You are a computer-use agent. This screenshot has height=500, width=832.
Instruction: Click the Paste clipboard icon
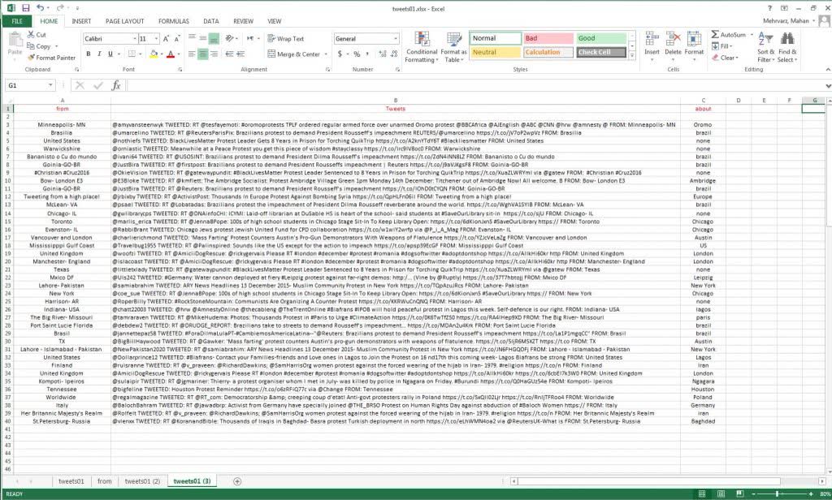pos(15,40)
